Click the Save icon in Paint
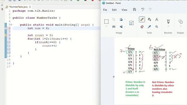 point(134,10)
